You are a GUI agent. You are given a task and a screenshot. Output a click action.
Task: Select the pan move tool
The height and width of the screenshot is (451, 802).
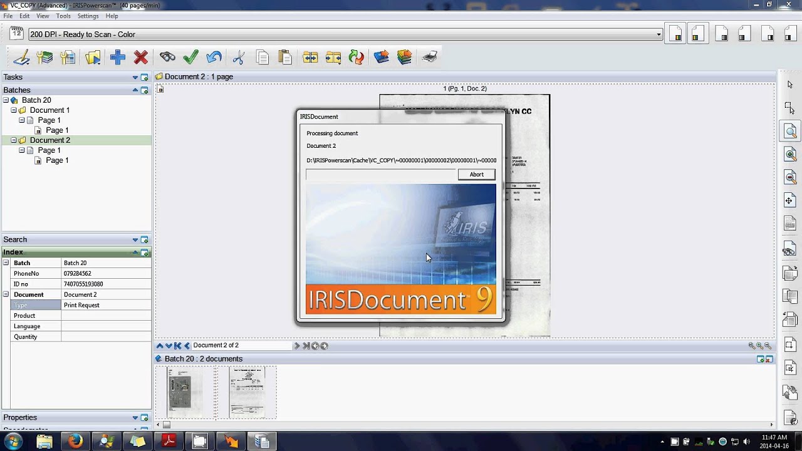pyautogui.click(x=790, y=201)
